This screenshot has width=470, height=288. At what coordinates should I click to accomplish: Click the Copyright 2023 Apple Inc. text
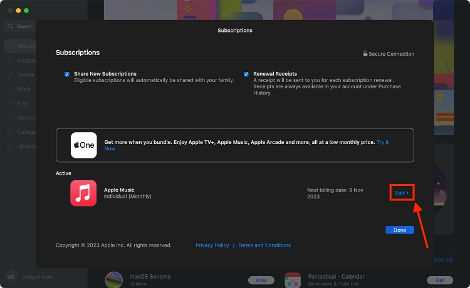click(113, 245)
